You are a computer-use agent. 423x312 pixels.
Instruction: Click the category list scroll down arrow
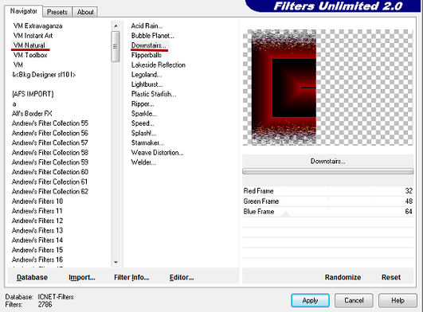(x=116, y=262)
